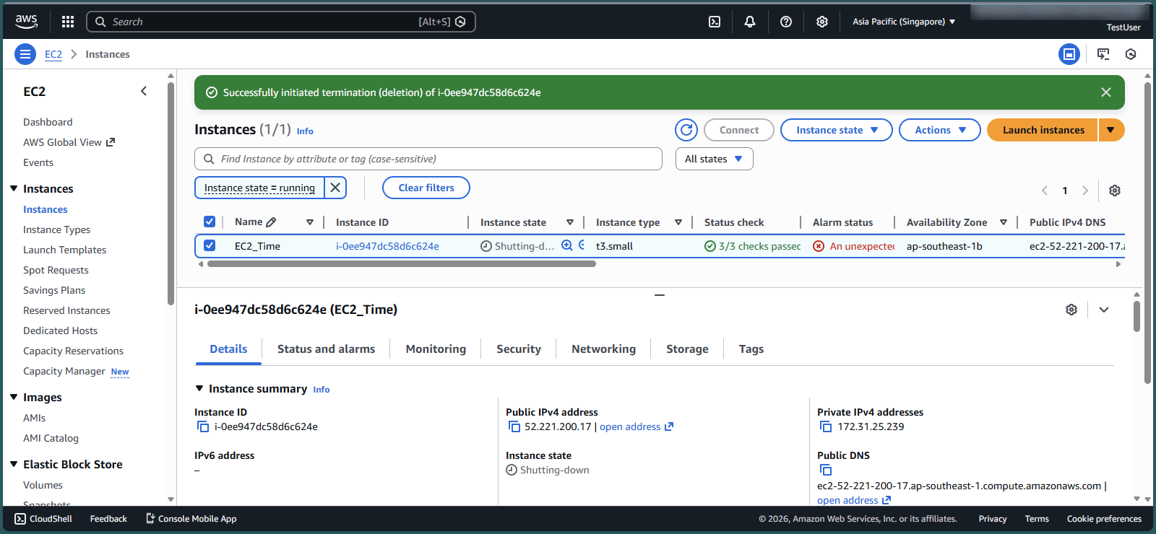Screen dimensions: 1156x534
Task: Toggle the select-all instances checkbox
Action: pyautogui.click(x=210, y=222)
